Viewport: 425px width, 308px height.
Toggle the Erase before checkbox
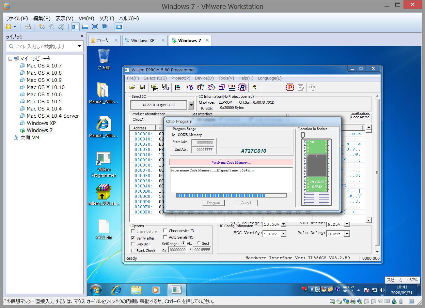pyautogui.click(x=133, y=231)
